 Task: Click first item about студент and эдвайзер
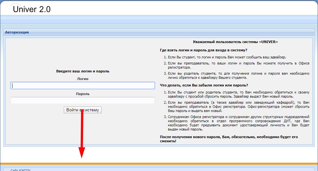[x=227, y=57]
